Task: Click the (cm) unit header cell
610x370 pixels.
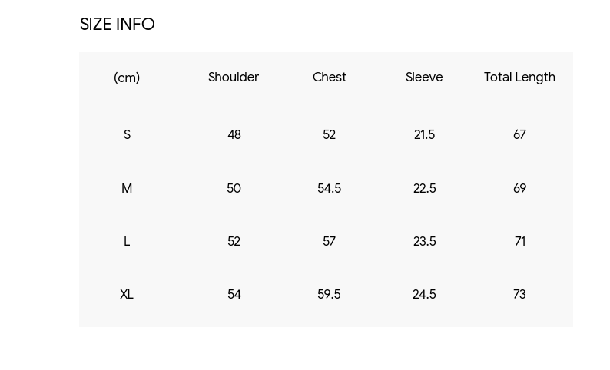Action: click(127, 78)
